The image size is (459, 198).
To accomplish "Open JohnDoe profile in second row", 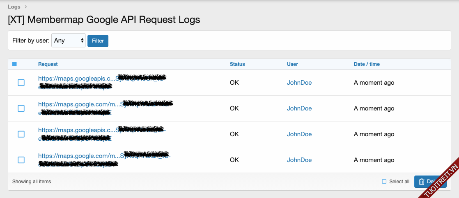I will coord(299,108).
